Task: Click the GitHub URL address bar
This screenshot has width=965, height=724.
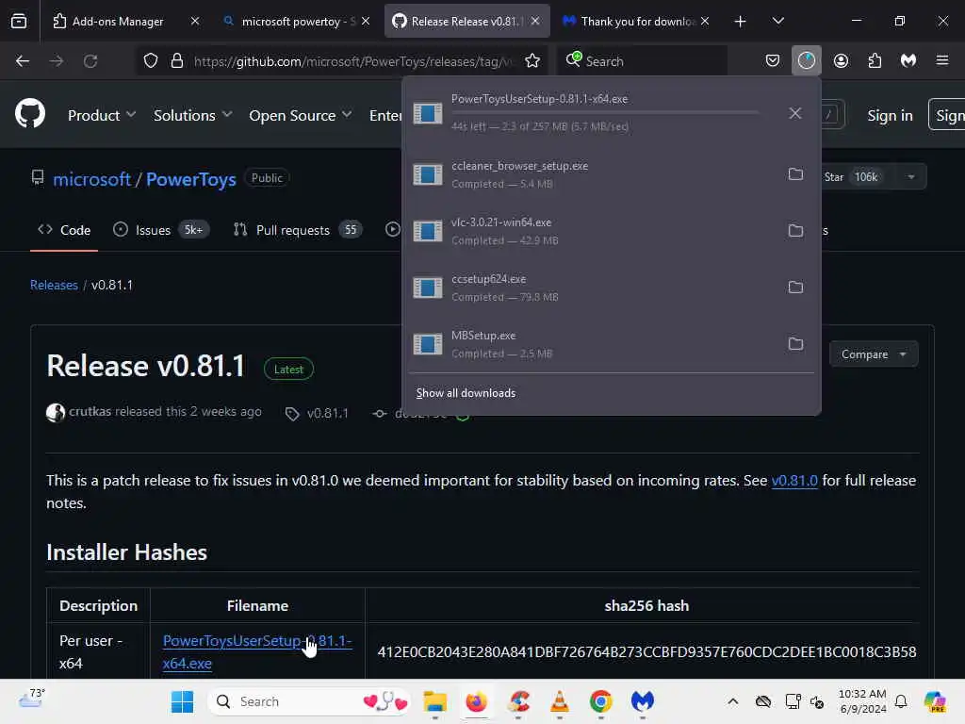Action: tap(354, 61)
